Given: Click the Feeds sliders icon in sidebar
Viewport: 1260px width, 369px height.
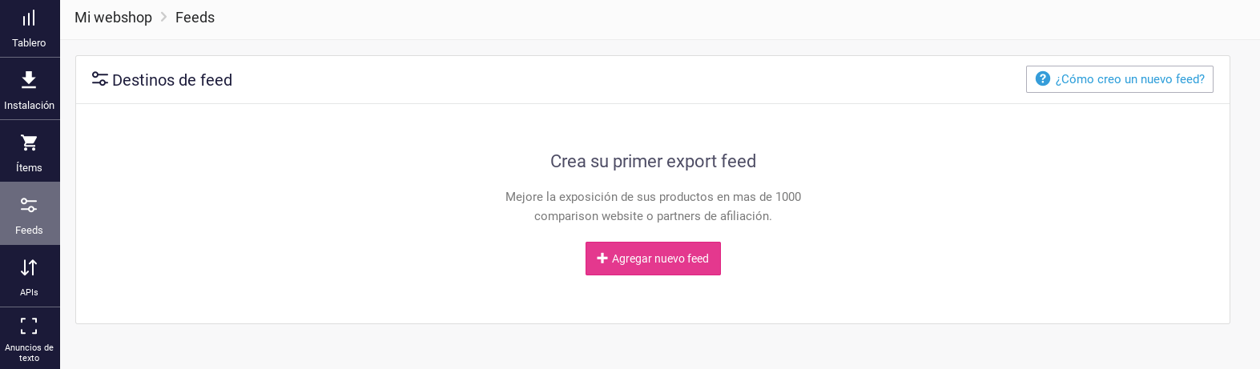Looking at the screenshot, I should (x=29, y=205).
